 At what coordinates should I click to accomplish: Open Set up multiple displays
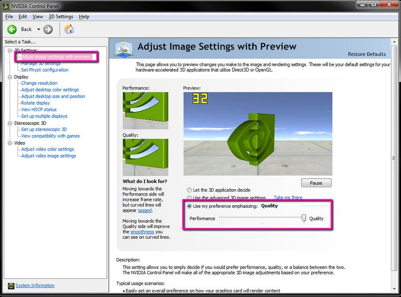(44, 116)
